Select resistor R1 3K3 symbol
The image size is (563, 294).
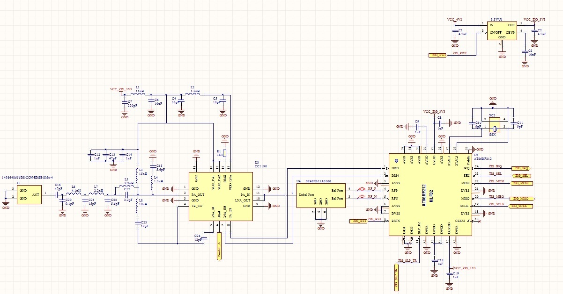225,153
